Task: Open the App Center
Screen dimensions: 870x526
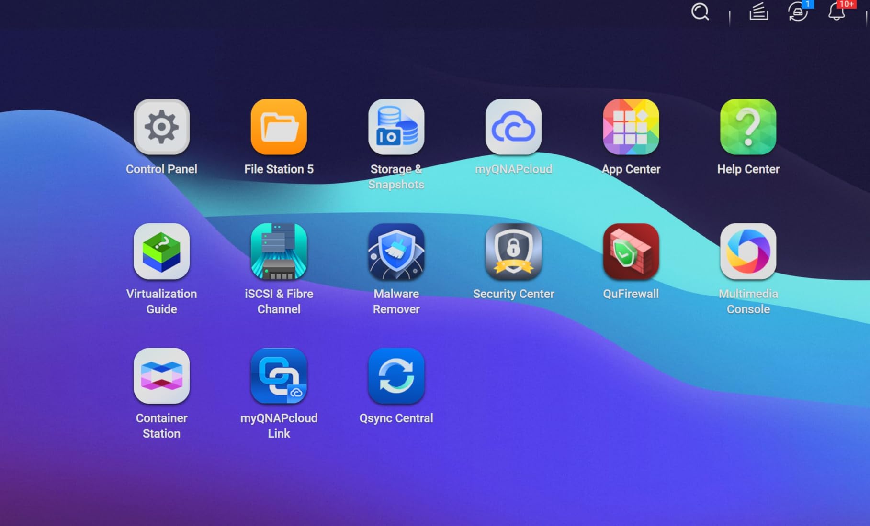Action: coord(631,127)
